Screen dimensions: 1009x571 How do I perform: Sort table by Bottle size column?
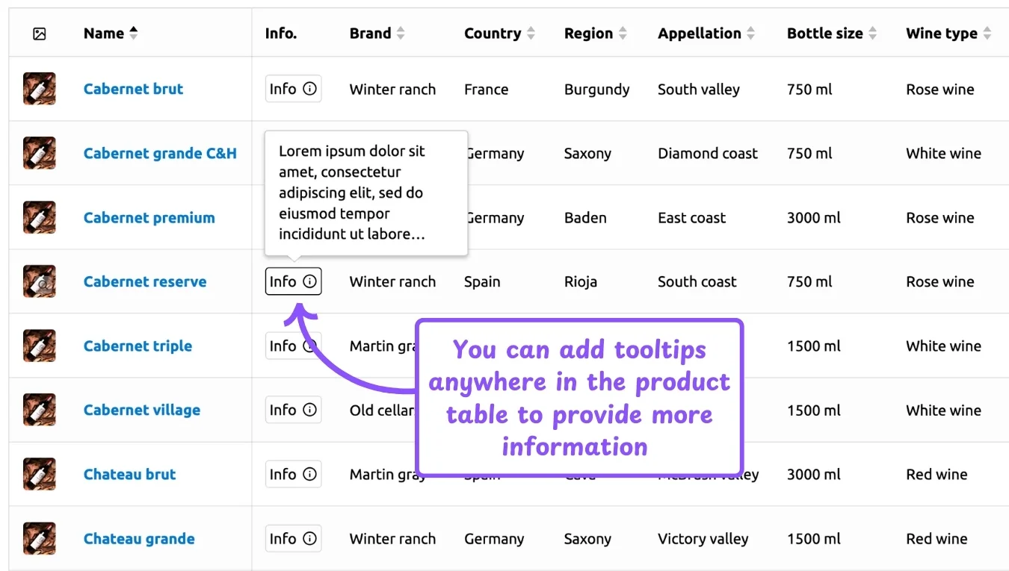click(832, 34)
